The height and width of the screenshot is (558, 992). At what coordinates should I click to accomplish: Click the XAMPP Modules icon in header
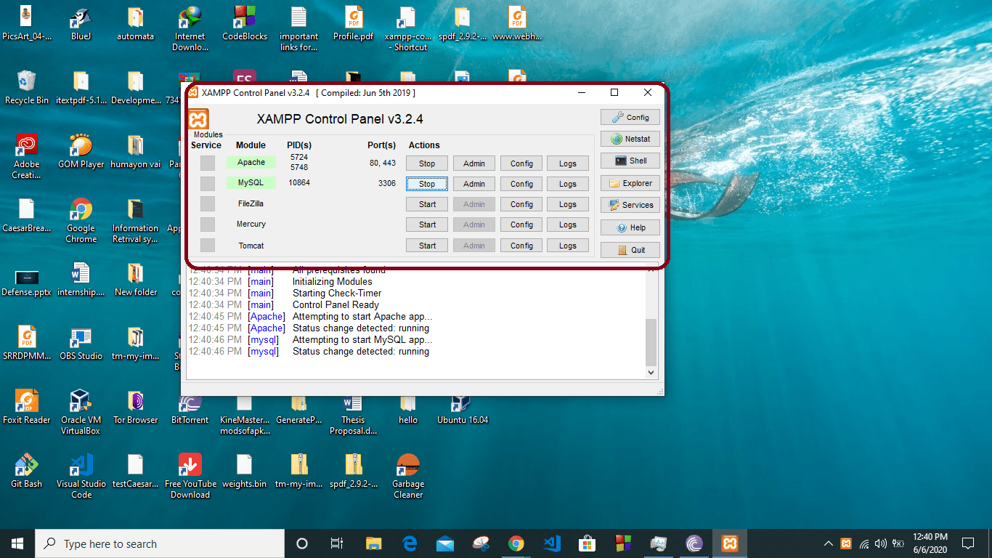(x=198, y=118)
